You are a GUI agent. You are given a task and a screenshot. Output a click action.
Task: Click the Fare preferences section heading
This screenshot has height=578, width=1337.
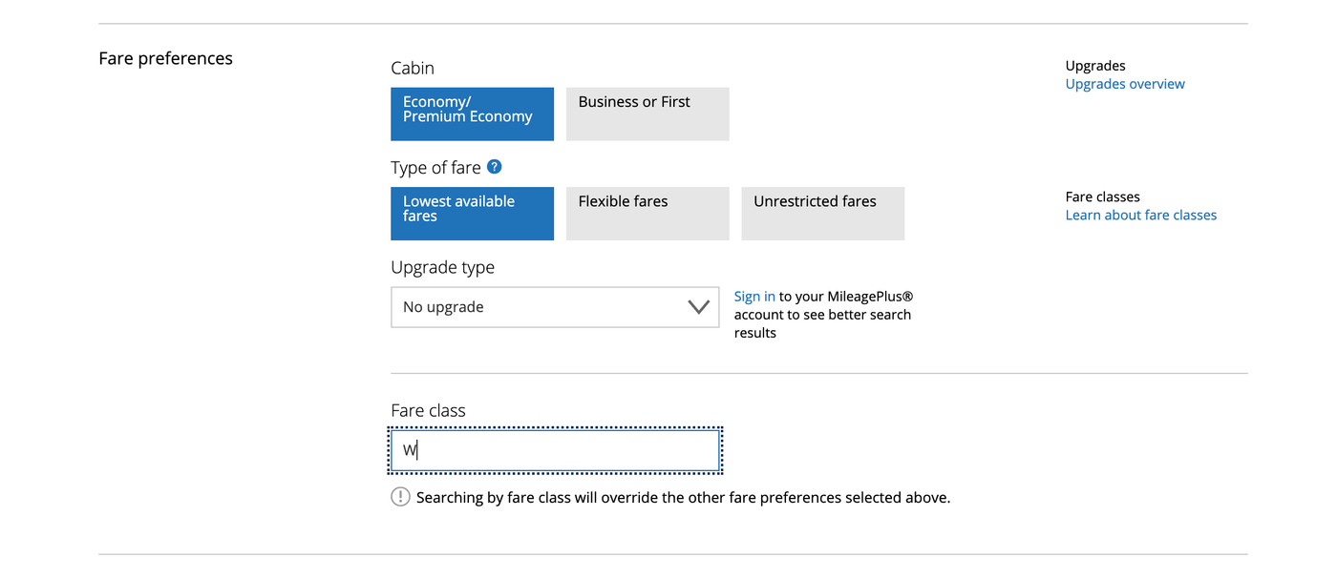(x=165, y=58)
